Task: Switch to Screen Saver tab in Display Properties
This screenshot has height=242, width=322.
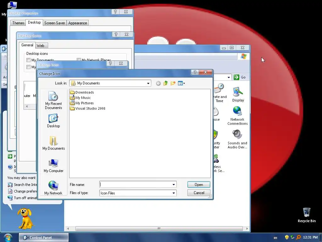Action: coord(55,23)
